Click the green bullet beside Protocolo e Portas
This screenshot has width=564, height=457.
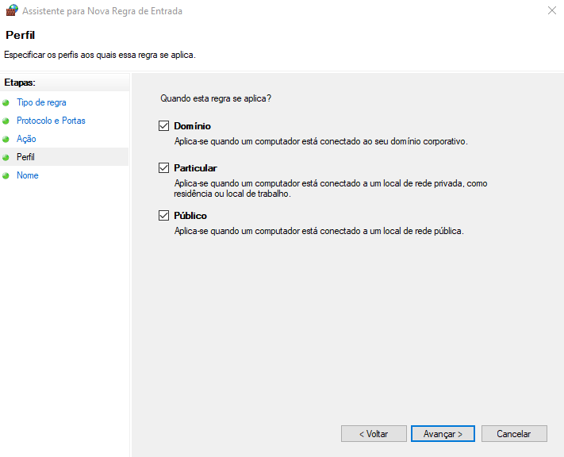point(6,121)
